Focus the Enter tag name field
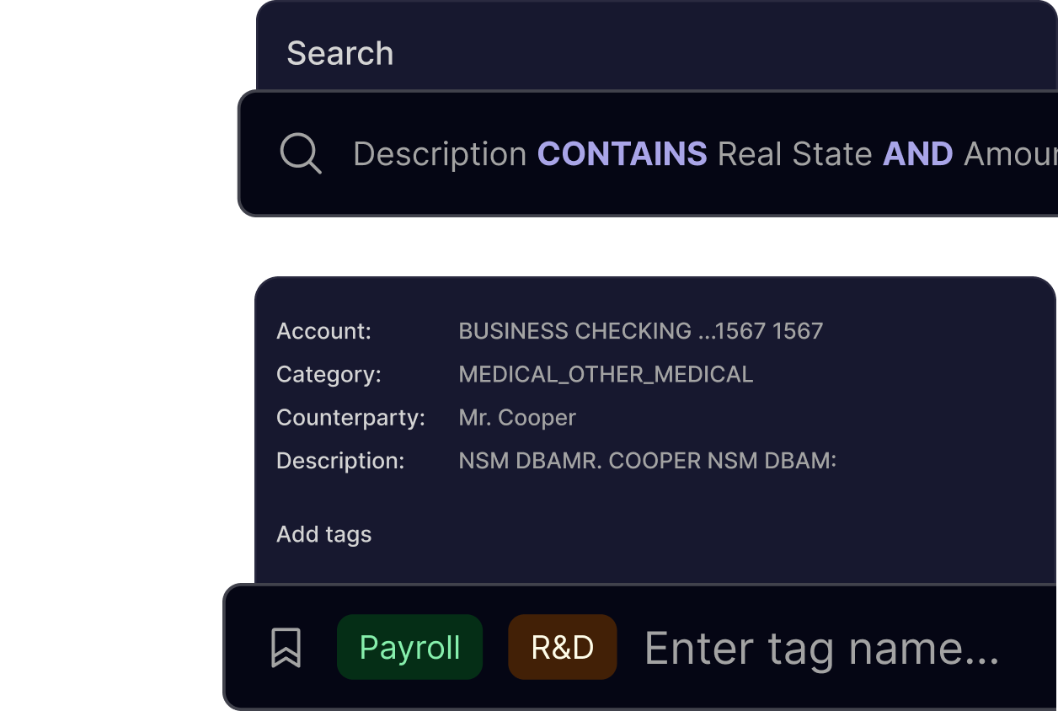Viewport: 1058px width, 711px height. tap(821, 648)
